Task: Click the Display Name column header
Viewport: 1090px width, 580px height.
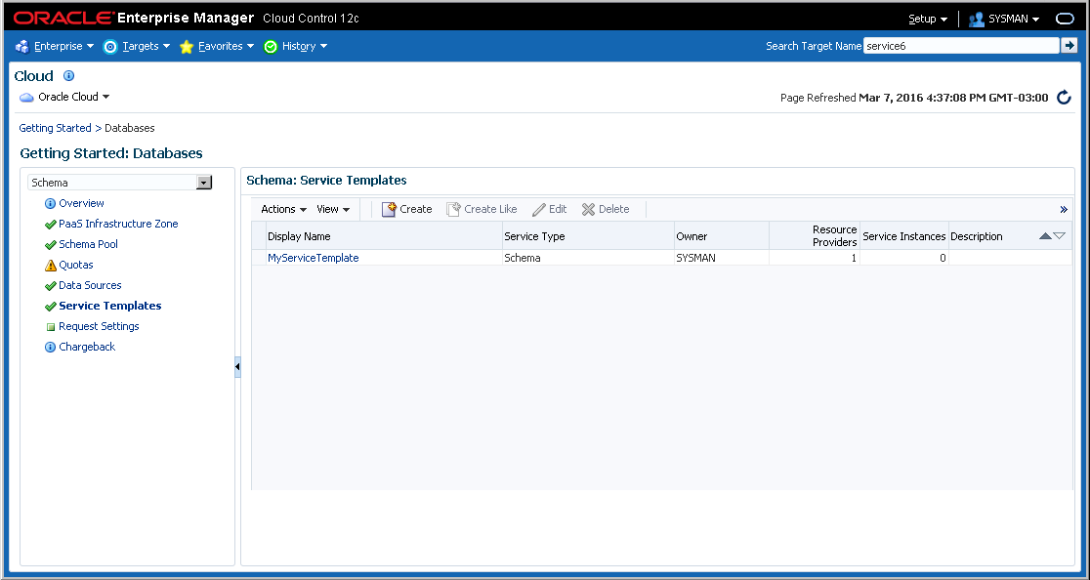Action: (x=384, y=236)
